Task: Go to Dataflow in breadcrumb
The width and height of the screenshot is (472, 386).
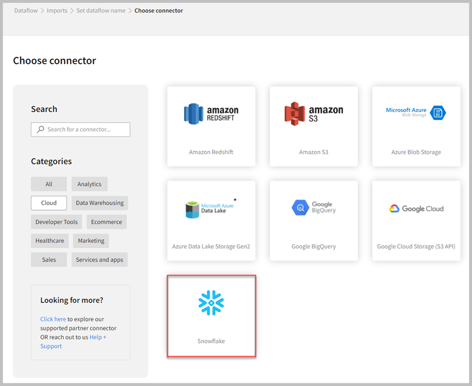Action: point(26,10)
